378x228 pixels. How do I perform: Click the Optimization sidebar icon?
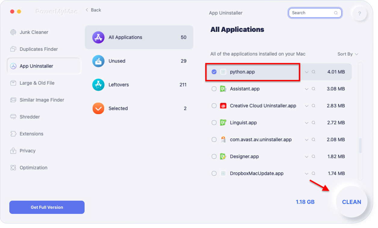[13, 168]
